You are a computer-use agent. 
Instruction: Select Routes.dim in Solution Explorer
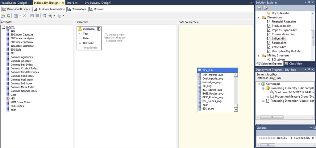click(x=279, y=43)
